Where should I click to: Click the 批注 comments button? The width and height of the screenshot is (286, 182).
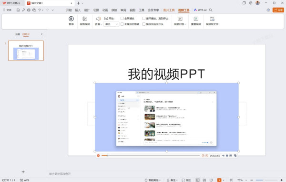pos(186,180)
